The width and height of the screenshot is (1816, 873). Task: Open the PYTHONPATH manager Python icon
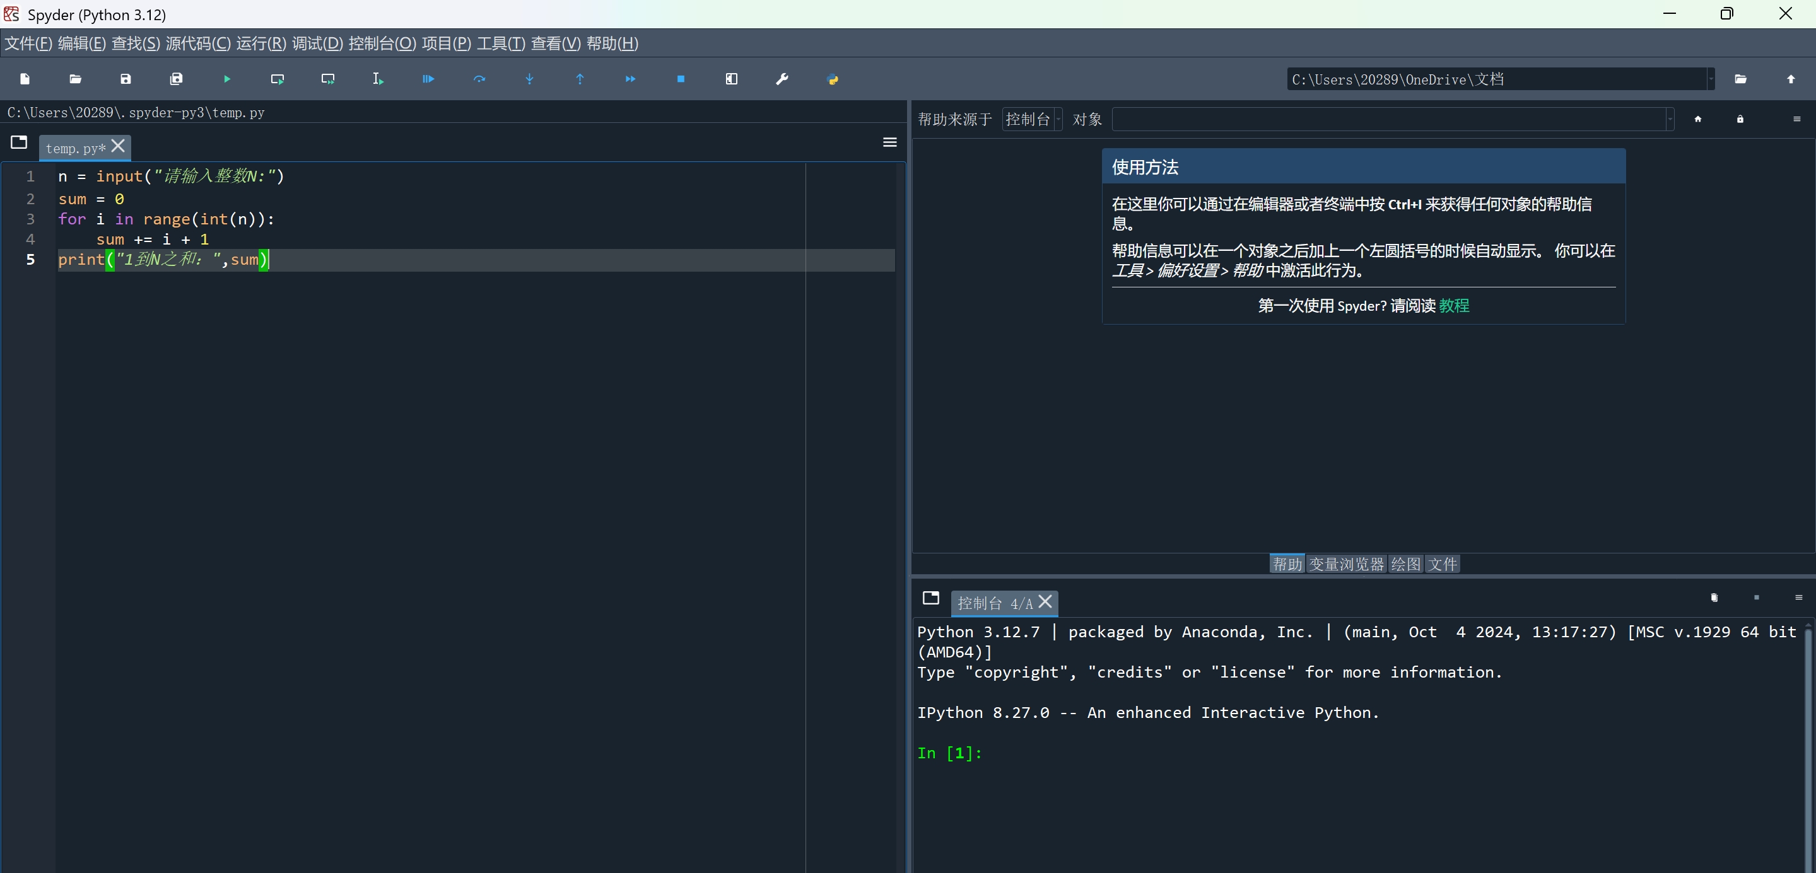pyautogui.click(x=833, y=79)
